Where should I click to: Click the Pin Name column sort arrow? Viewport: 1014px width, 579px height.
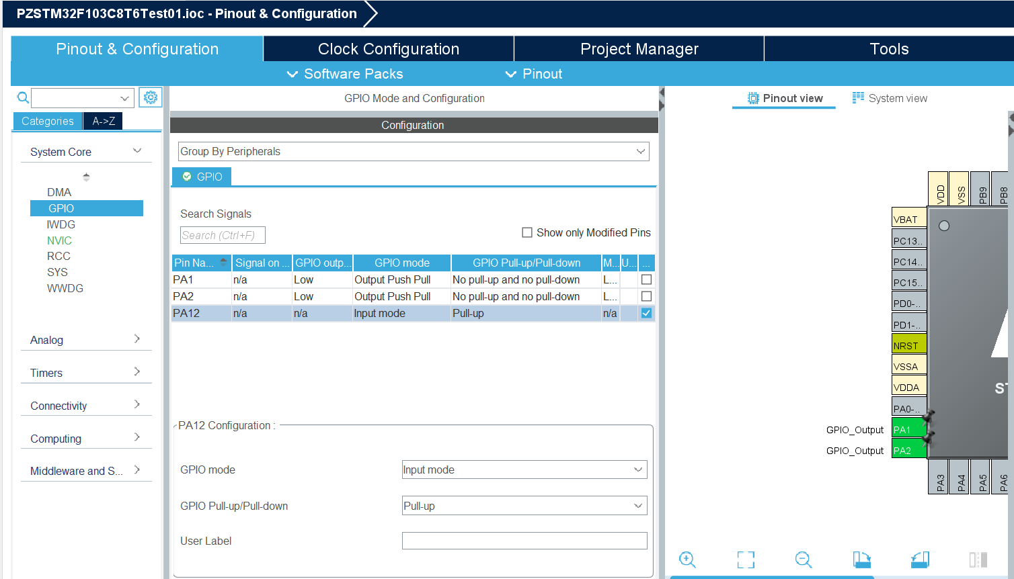(223, 263)
